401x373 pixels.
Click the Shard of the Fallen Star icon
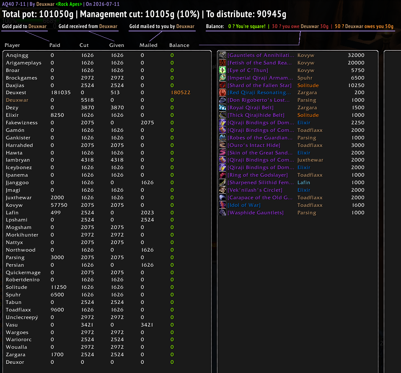pyautogui.click(x=222, y=85)
